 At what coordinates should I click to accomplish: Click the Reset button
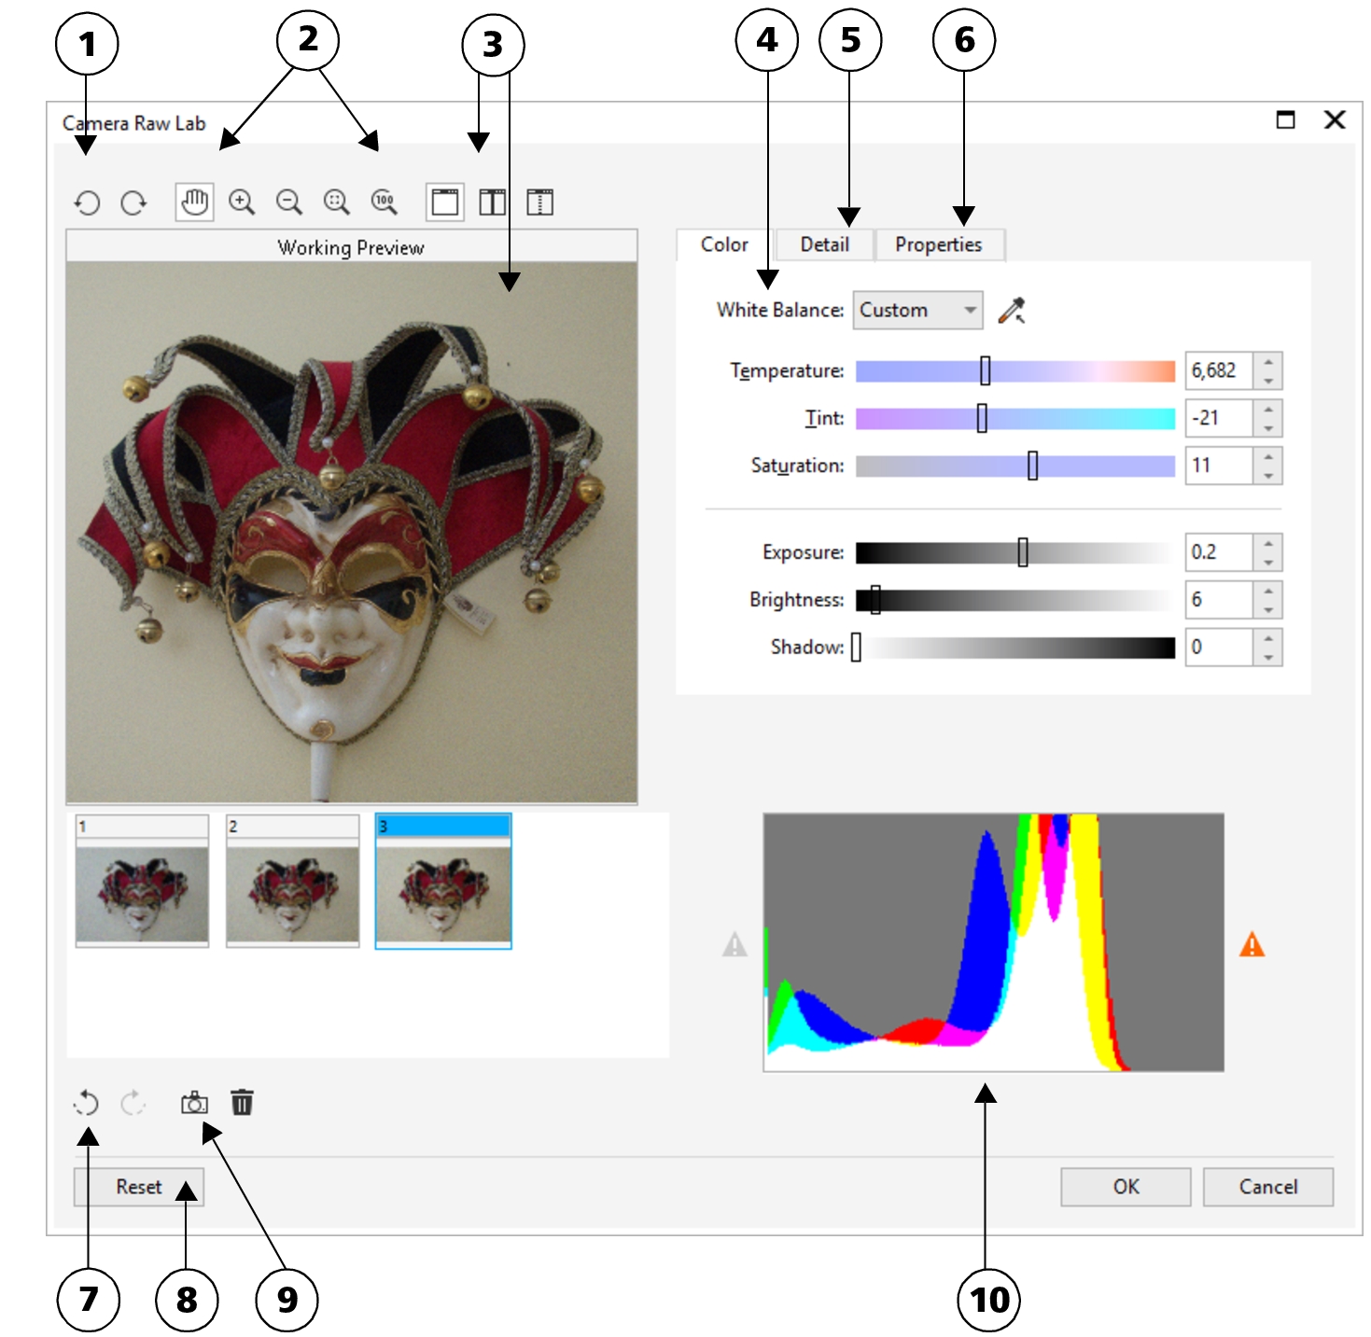click(x=138, y=1187)
